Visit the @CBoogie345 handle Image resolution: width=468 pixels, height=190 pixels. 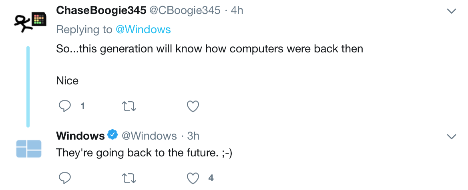click(x=185, y=10)
